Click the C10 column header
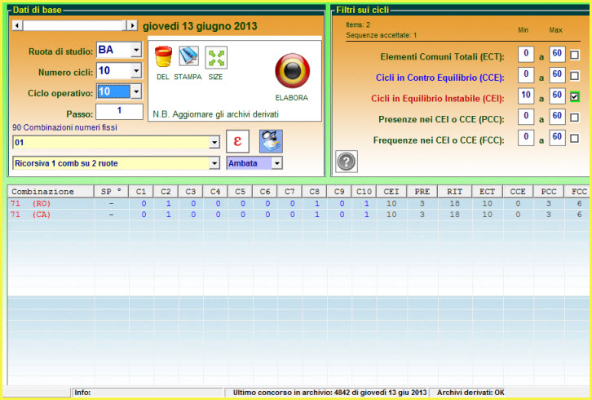This screenshot has height=400, width=592. click(x=364, y=191)
